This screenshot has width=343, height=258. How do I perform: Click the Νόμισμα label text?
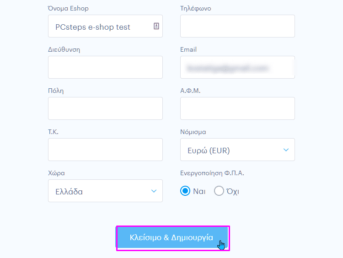(x=193, y=132)
